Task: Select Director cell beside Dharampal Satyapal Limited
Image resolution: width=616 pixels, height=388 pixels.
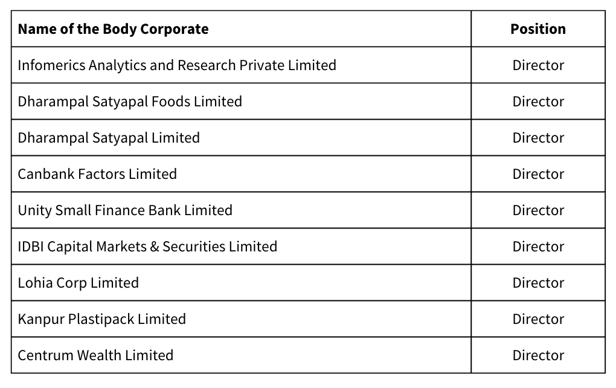Action: coord(538,138)
